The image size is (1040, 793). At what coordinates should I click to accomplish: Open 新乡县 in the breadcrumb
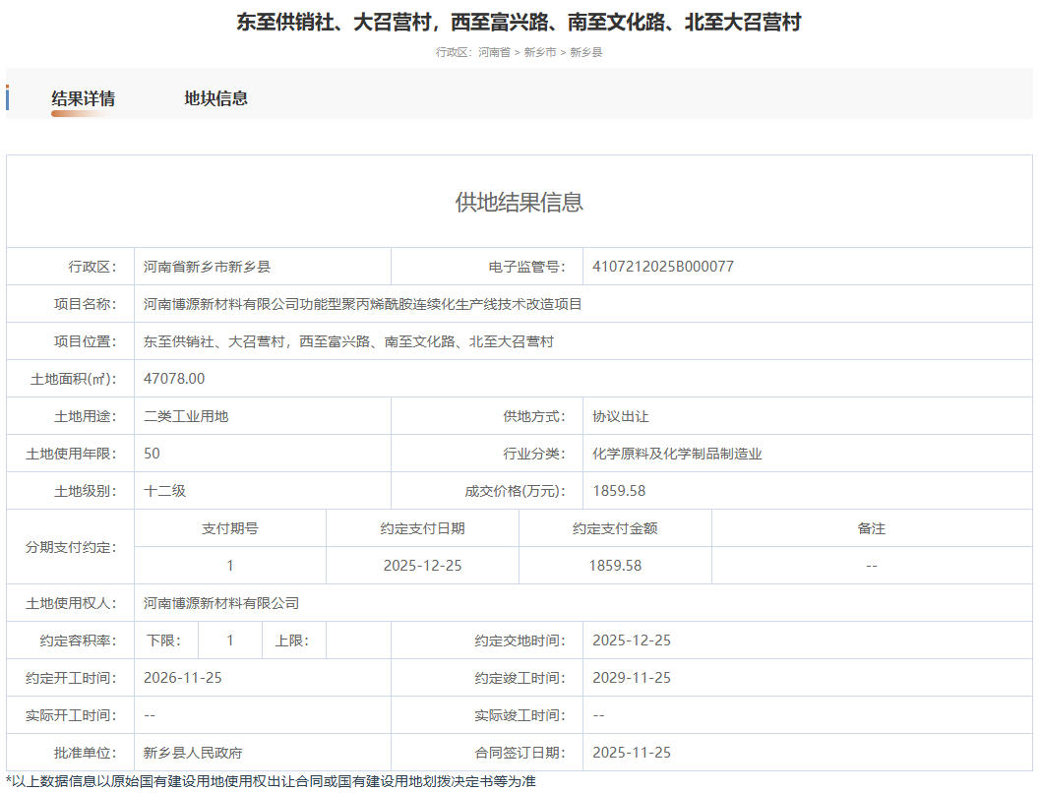tap(586, 52)
